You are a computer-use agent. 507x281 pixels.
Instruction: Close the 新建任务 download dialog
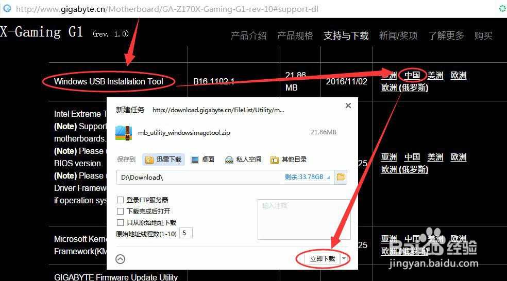tap(348, 106)
